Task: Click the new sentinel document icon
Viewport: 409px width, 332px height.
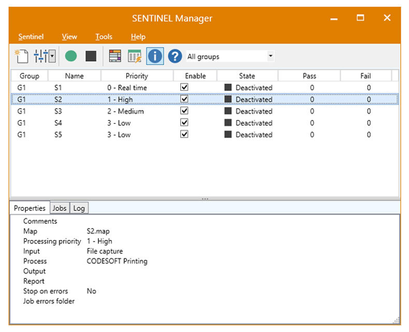Action: pyautogui.click(x=21, y=56)
